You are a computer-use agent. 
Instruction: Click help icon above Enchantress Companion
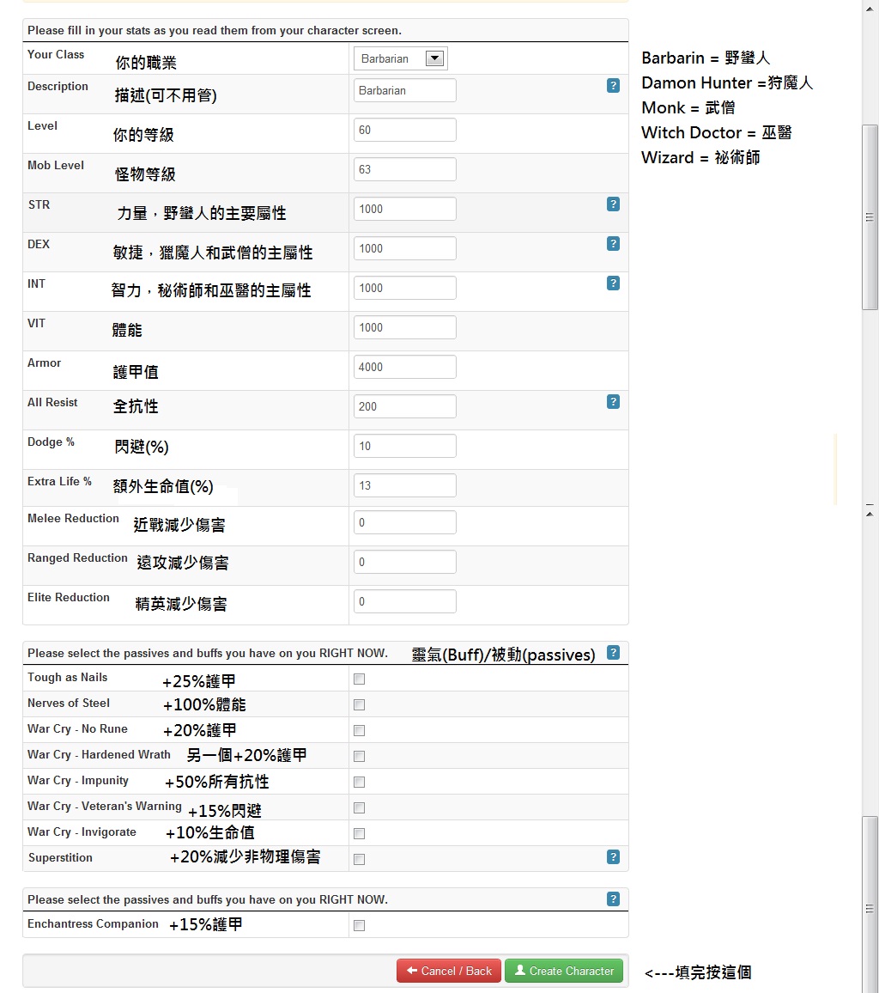pos(613,899)
